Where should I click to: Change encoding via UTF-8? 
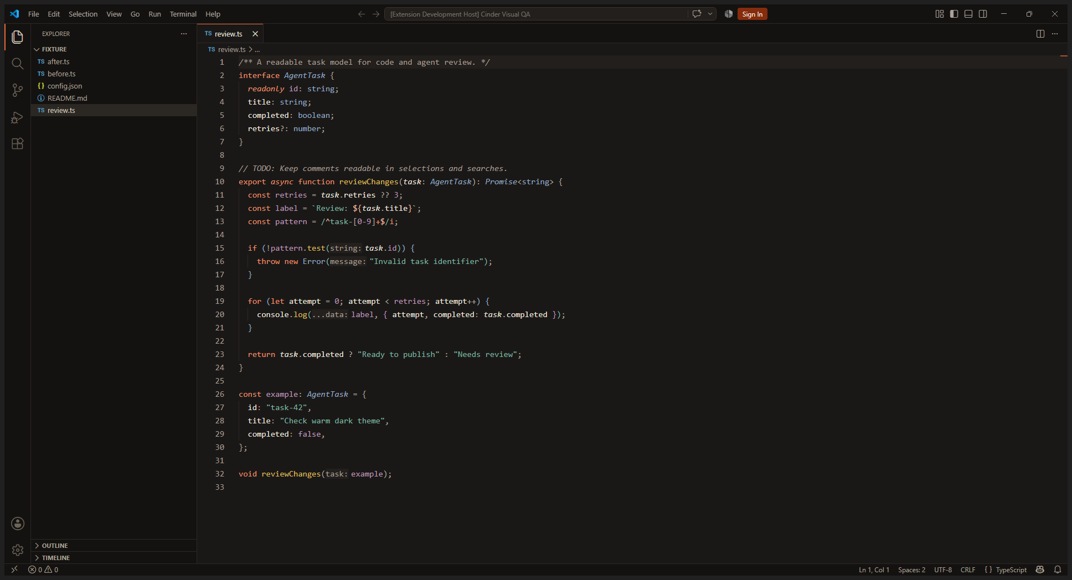pos(943,569)
